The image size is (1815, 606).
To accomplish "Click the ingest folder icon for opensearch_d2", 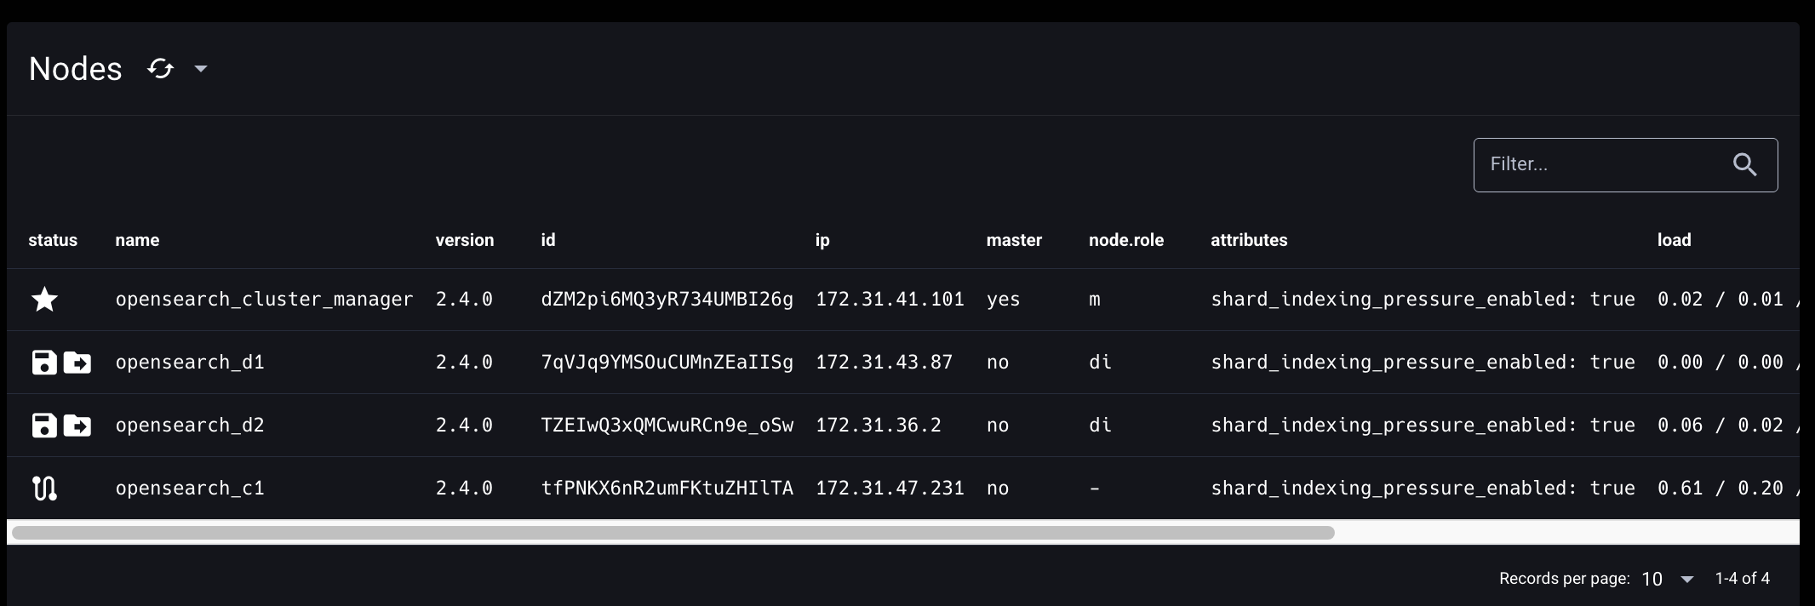I will pos(77,426).
